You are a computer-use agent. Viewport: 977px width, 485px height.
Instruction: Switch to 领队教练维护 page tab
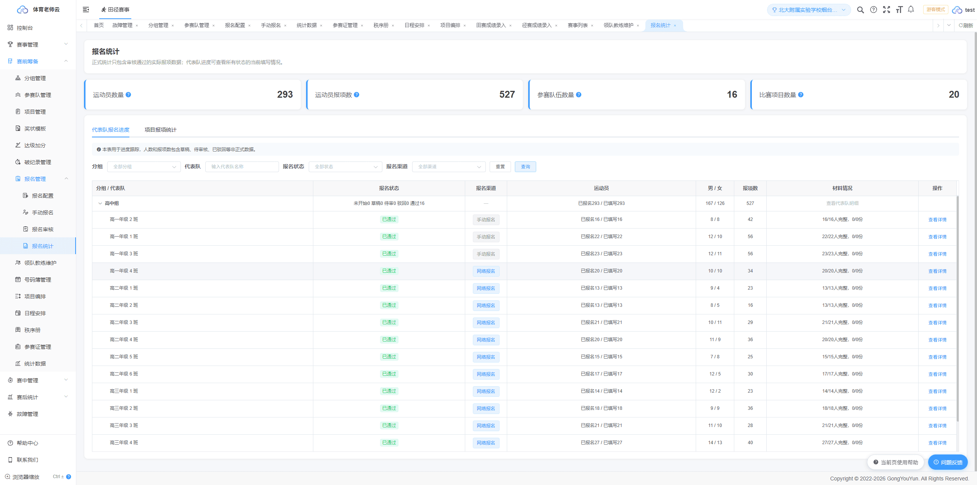(x=618, y=26)
